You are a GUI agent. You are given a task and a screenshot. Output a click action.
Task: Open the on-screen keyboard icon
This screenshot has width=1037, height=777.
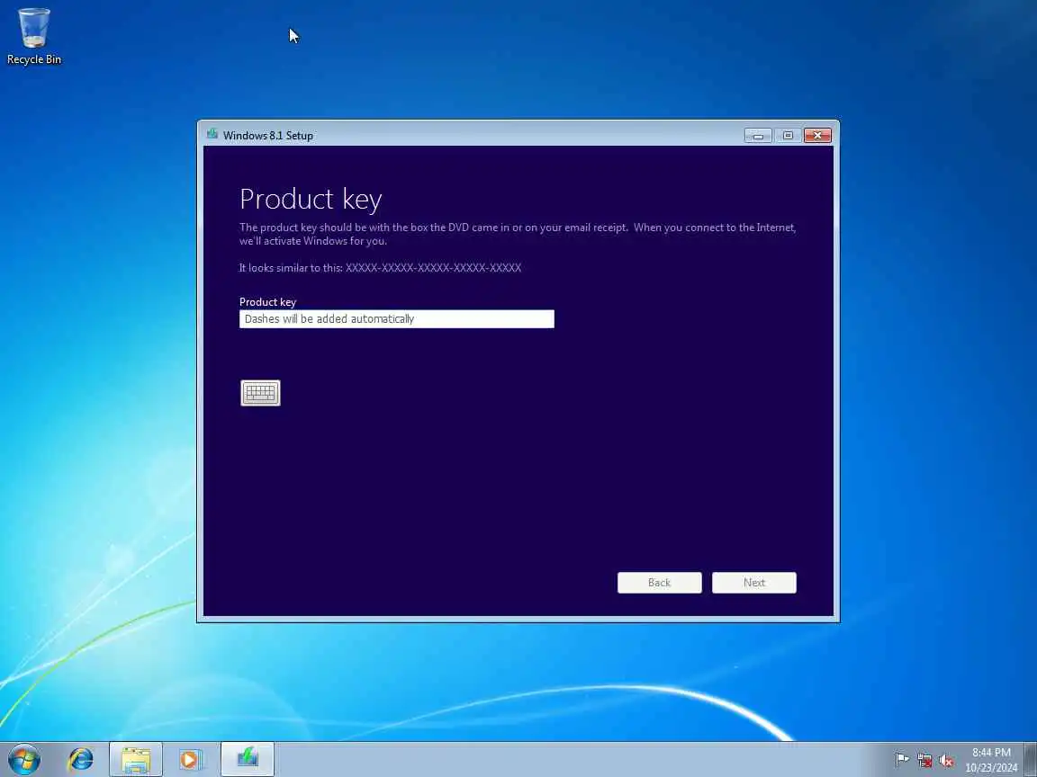click(260, 393)
